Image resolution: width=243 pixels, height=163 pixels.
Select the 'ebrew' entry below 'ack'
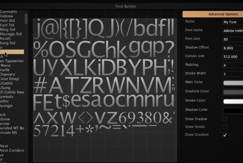5,119
